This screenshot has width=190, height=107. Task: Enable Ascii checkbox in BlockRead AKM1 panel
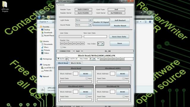[123, 78]
